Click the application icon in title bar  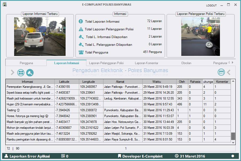(x=5, y=5)
